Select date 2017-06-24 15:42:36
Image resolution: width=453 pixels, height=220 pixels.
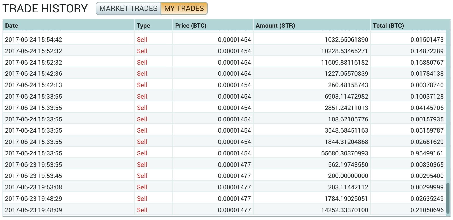coord(34,74)
